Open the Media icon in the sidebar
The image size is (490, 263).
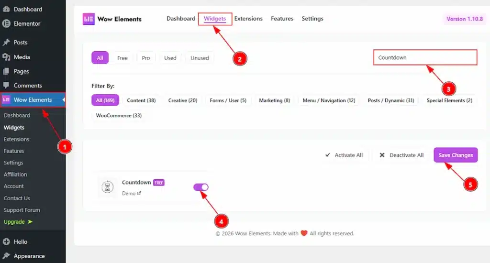click(x=6, y=57)
